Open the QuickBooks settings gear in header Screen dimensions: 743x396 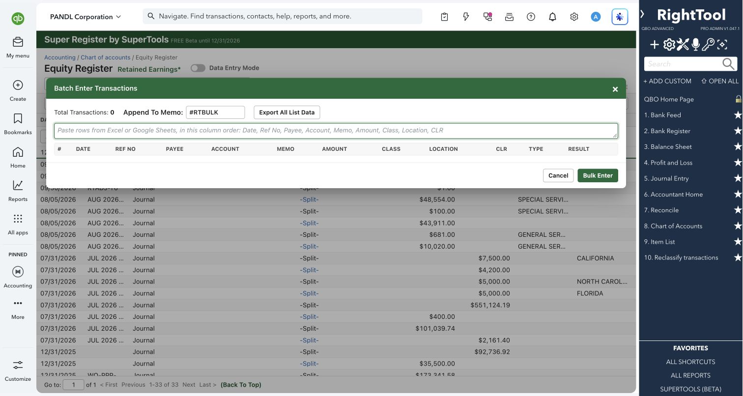(x=574, y=17)
